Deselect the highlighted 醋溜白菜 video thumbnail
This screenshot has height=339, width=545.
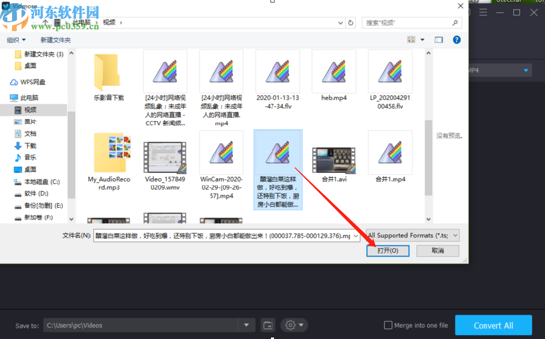[x=278, y=152]
